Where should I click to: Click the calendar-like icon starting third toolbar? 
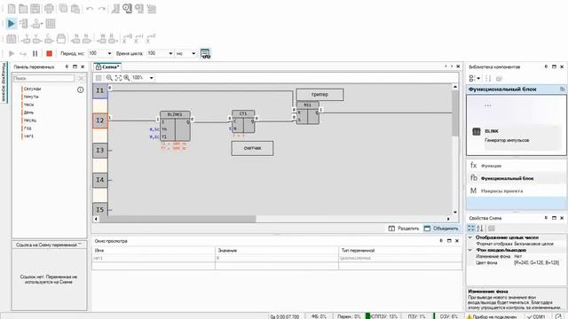point(12,38)
